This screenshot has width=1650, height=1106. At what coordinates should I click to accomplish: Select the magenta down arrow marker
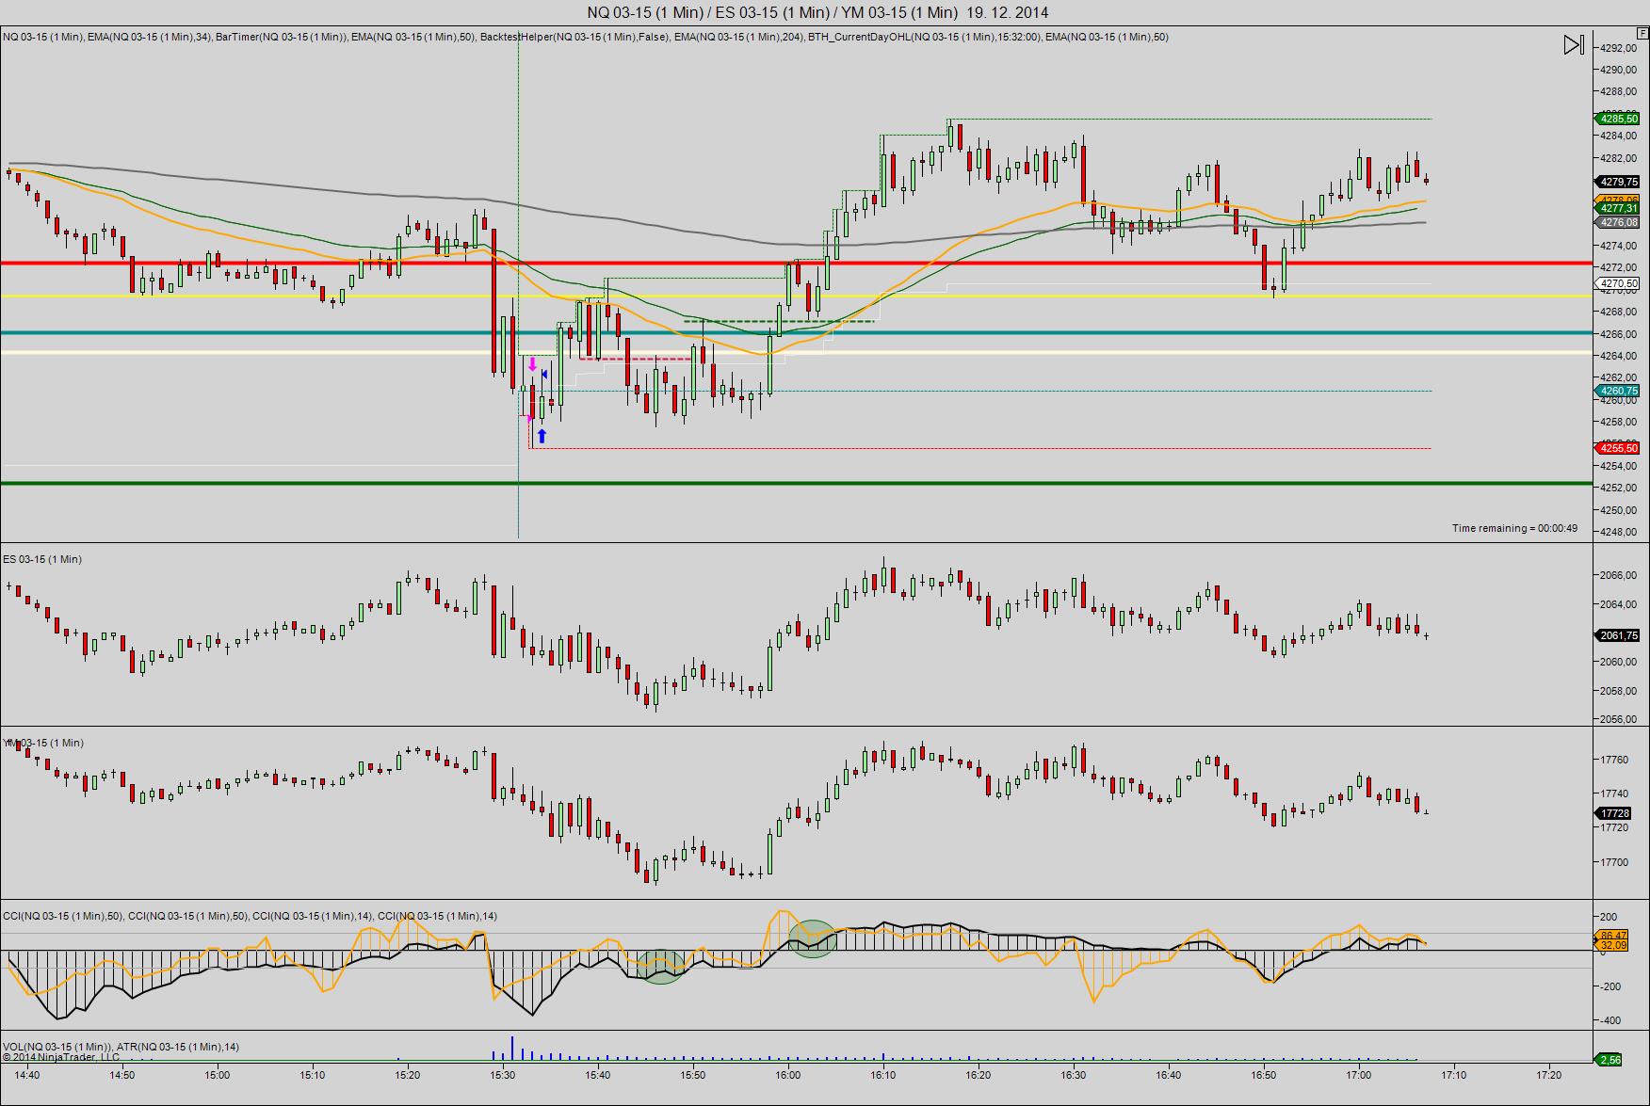point(532,364)
